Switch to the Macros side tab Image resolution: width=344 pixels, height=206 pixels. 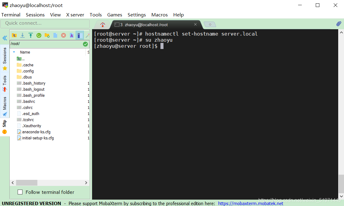click(x=5, y=106)
